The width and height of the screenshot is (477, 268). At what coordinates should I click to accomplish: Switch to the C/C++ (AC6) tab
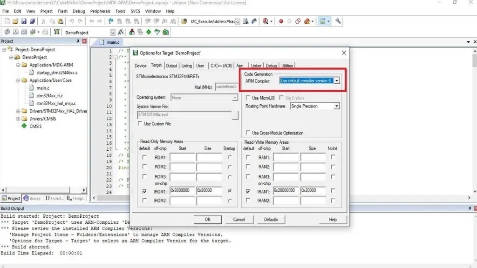tap(221, 66)
